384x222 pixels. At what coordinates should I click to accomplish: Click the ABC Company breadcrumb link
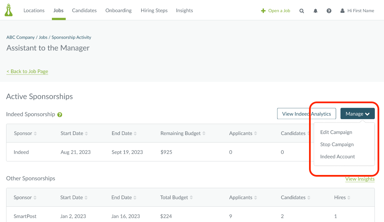(20, 37)
